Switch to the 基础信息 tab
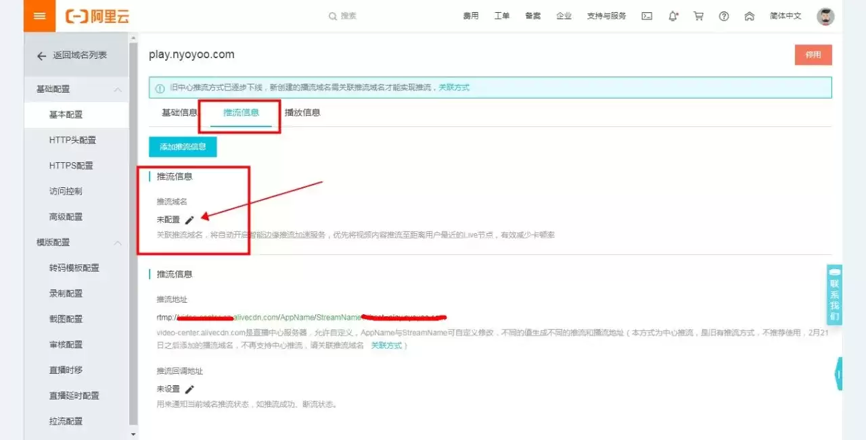Image resolution: width=866 pixels, height=440 pixels. point(179,113)
